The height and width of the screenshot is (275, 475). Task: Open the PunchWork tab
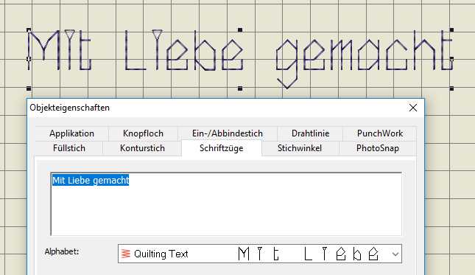click(x=380, y=133)
